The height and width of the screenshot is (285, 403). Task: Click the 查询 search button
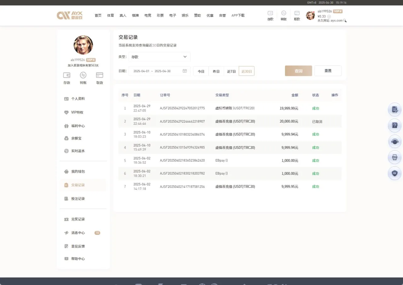tap(298, 71)
